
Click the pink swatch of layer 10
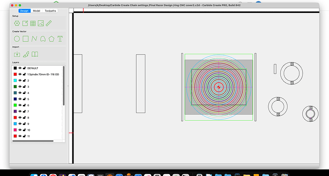(x=15, y=130)
